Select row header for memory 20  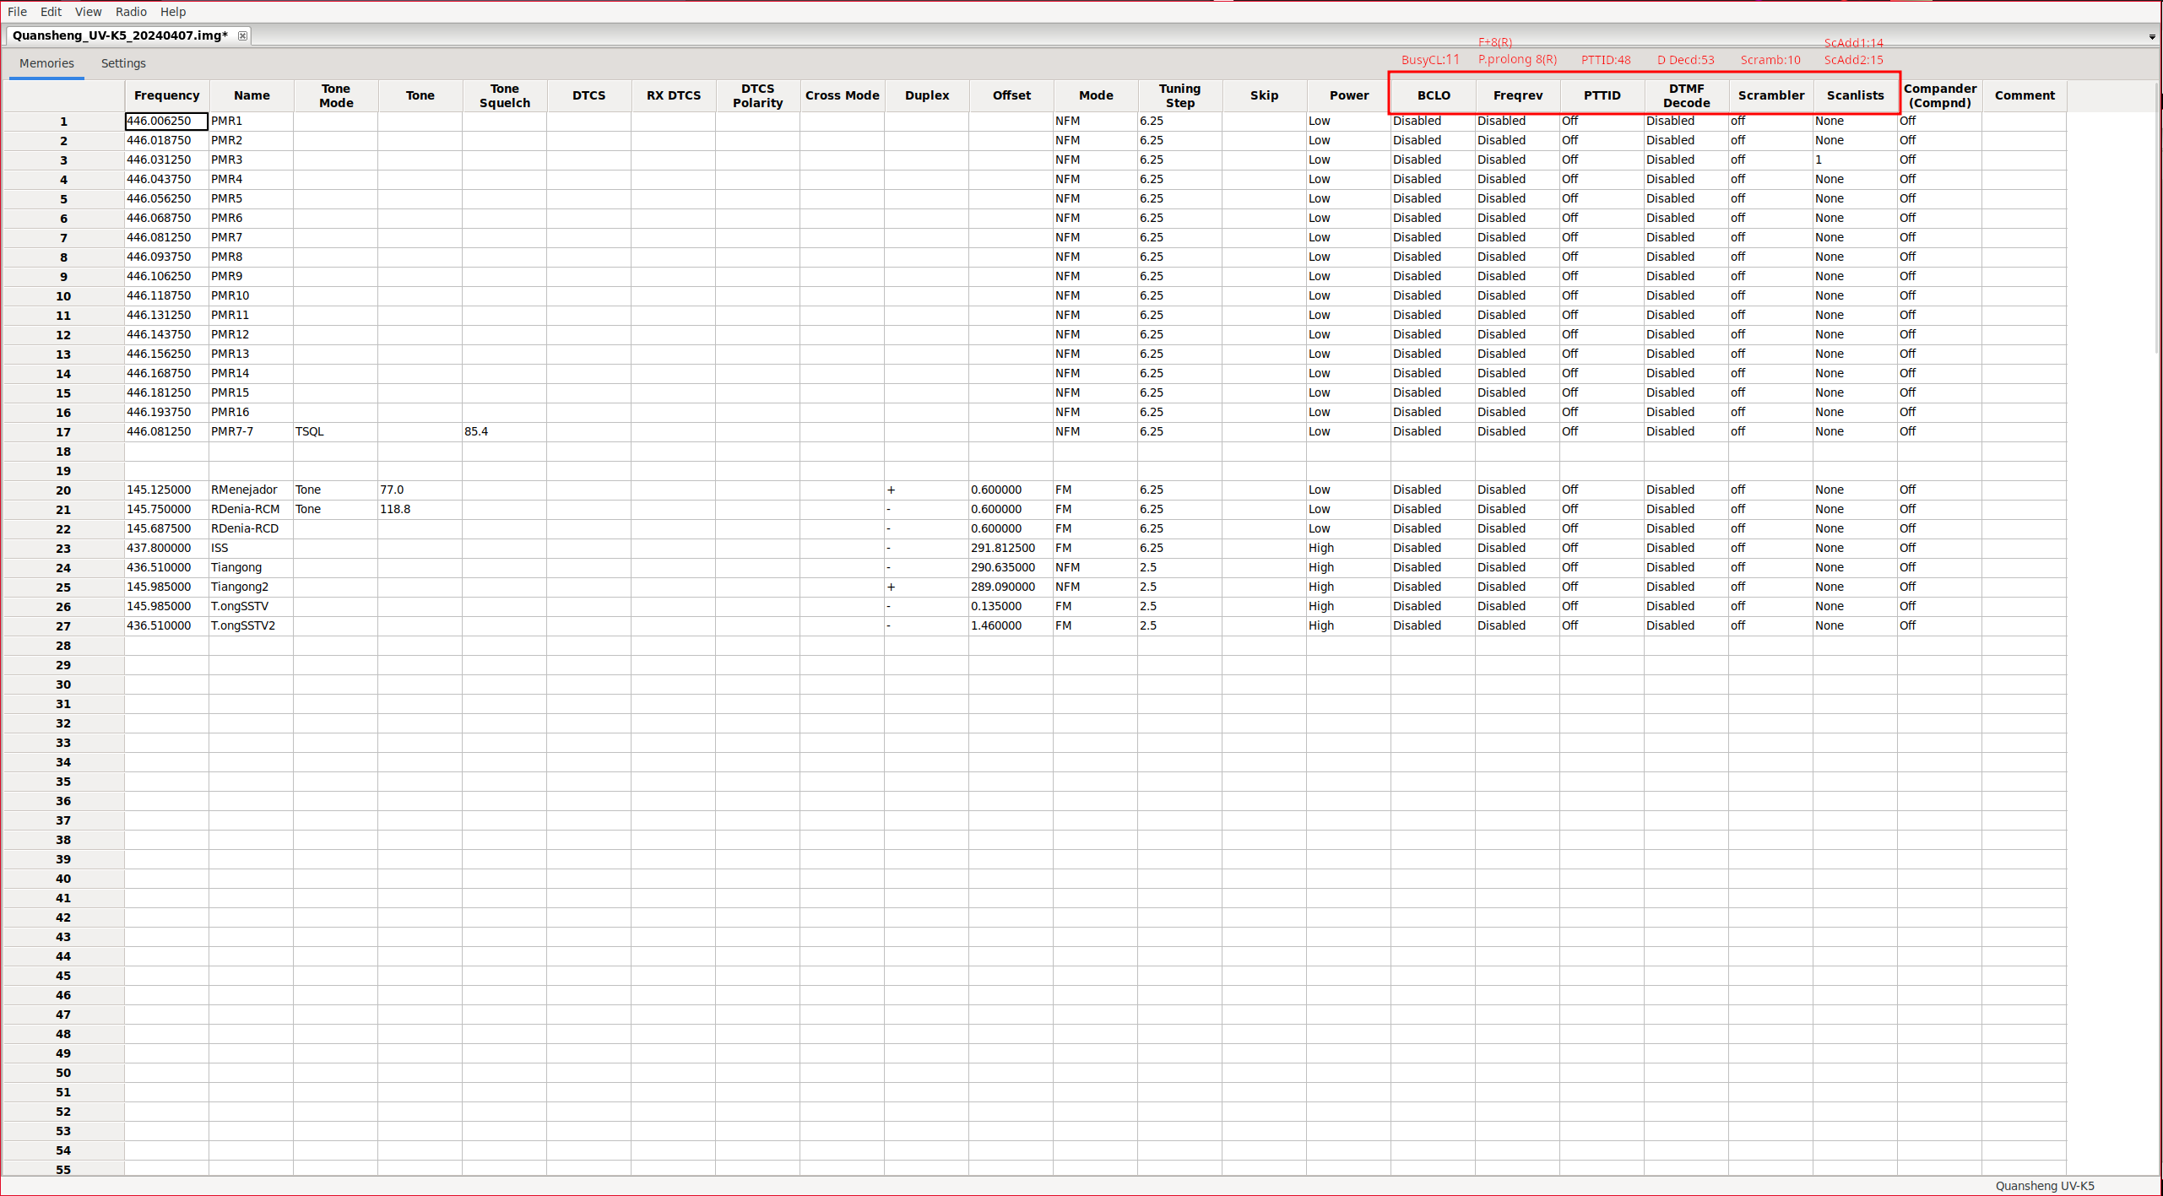pos(63,490)
